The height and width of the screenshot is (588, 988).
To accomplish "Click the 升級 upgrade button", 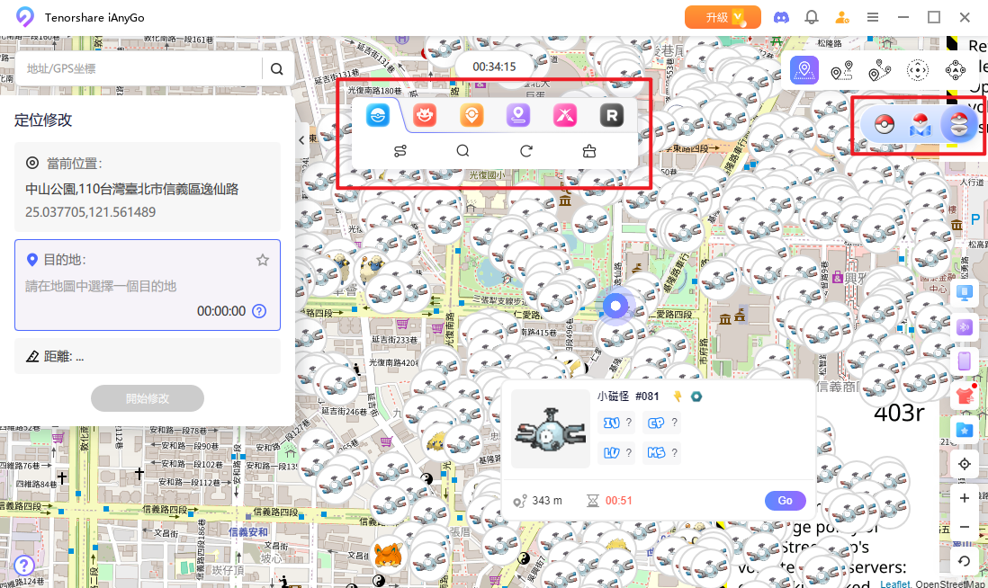I will [x=723, y=18].
